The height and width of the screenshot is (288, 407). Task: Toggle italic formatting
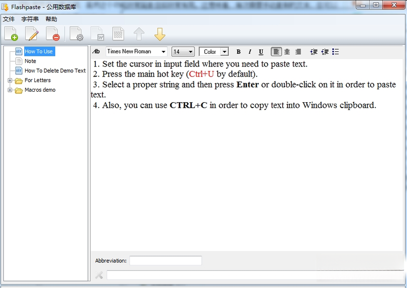pyautogui.click(x=250, y=51)
